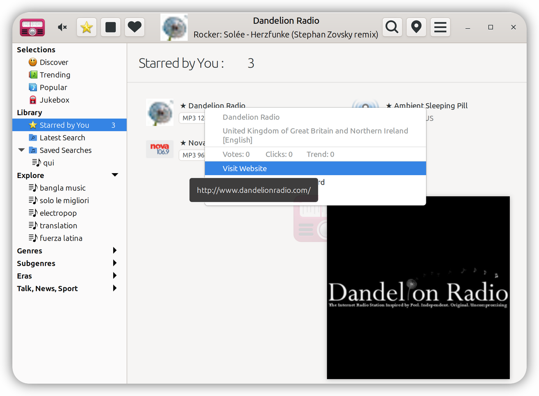Screen dimensions: 539x396
Task: Click the map pin location button
Action: click(x=416, y=28)
